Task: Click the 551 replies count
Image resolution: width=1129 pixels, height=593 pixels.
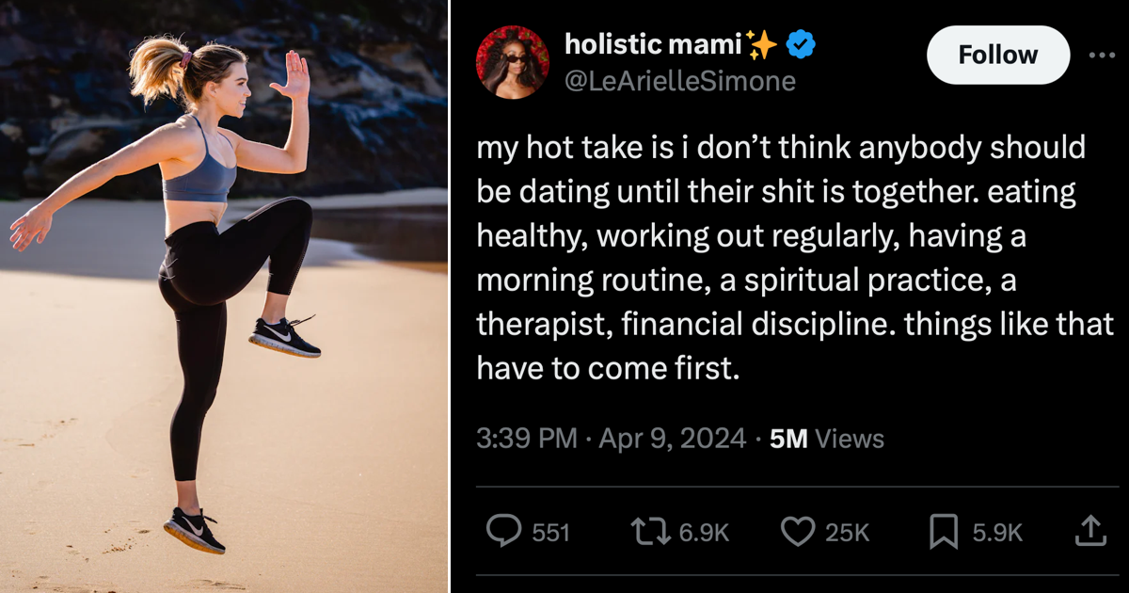Action: 551,533
